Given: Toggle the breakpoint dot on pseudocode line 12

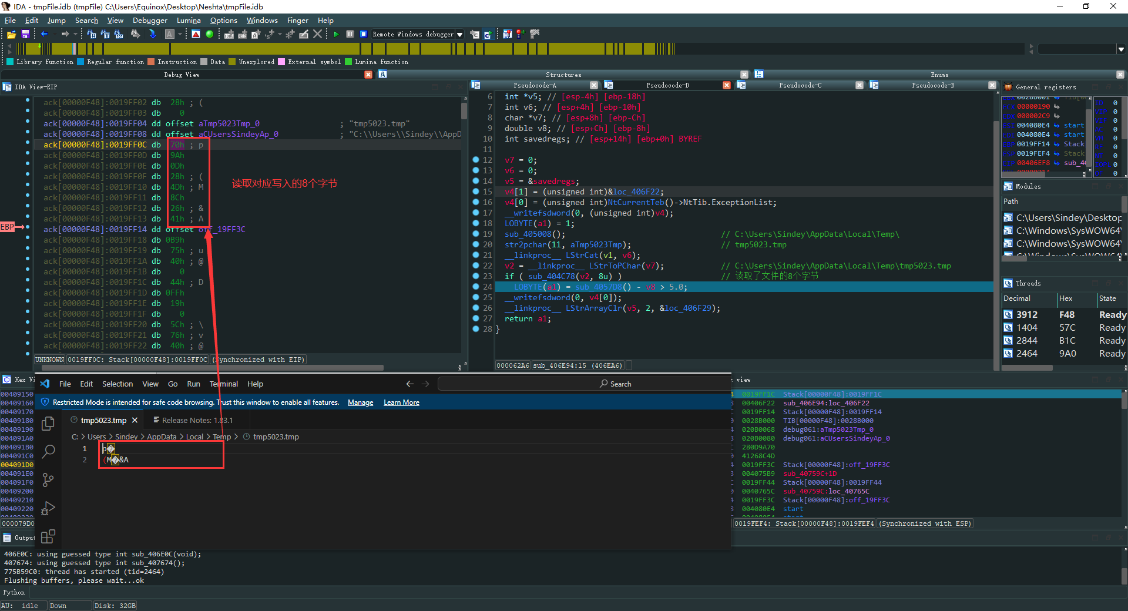Looking at the screenshot, I should coord(476,160).
